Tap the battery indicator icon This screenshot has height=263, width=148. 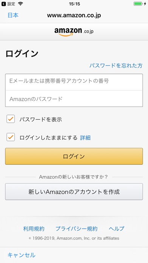(138, 4)
